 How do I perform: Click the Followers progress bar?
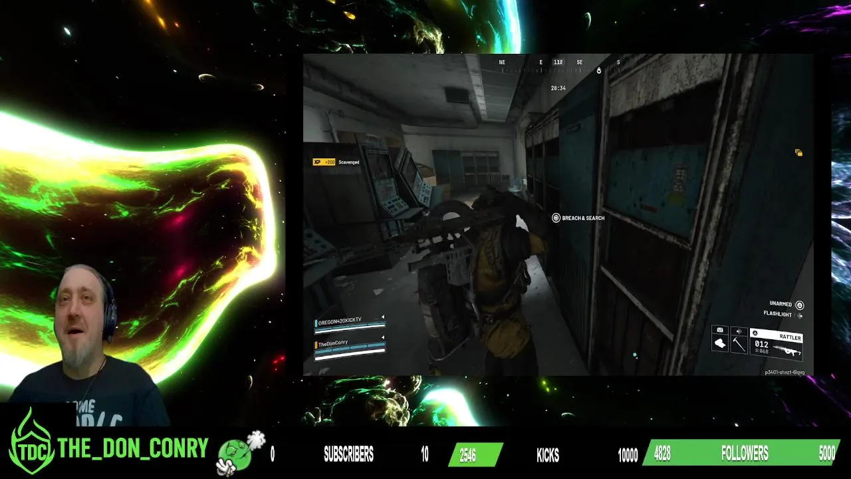[741, 453]
